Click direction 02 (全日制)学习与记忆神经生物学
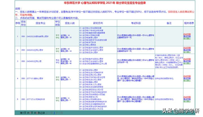The image size is (203, 117). 93,92
